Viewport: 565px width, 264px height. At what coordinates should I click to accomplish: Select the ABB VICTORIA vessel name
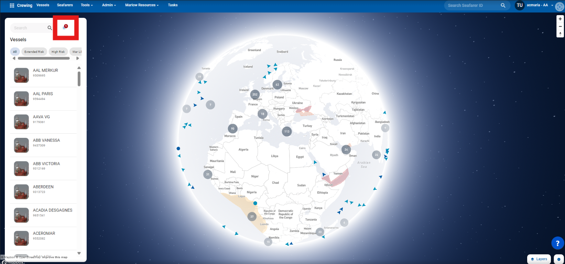(46, 164)
